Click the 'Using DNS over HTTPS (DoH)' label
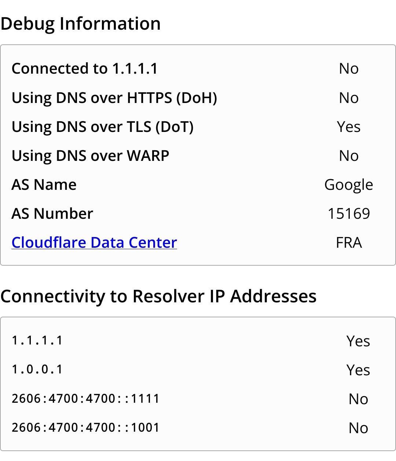 [x=114, y=98]
